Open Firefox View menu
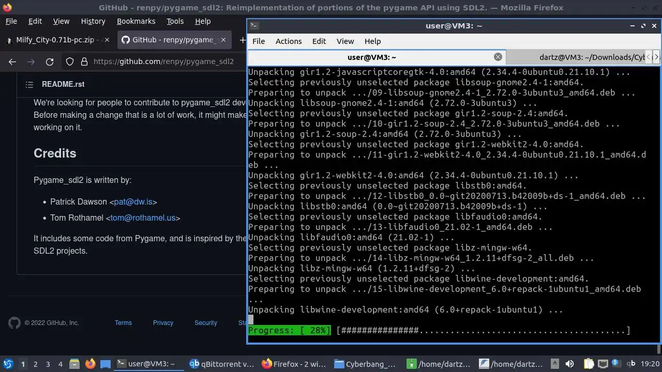Screen dimensions: 662x372 pos(61,21)
